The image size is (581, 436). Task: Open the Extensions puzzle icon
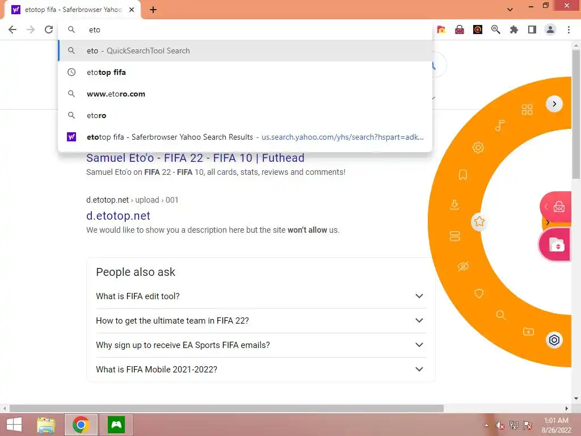pyautogui.click(x=514, y=30)
